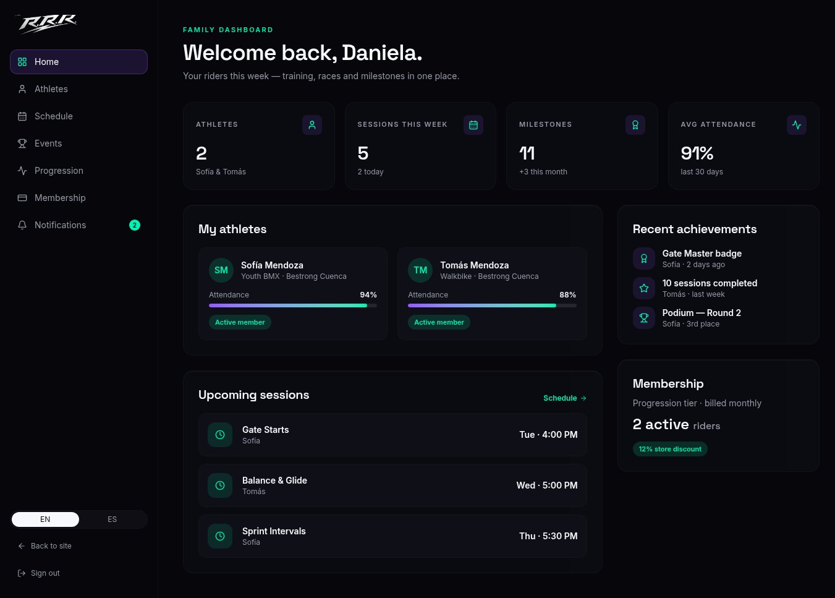The height and width of the screenshot is (598, 835).
Task: Open Notifications from the sidebar
Action: pos(78,225)
